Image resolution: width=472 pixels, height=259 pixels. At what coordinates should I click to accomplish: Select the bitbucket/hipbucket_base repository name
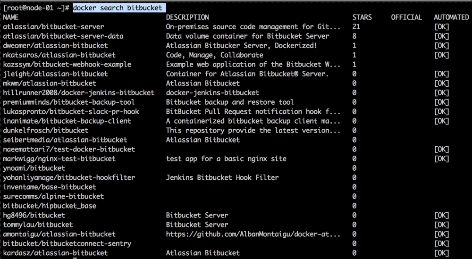(50, 206)
